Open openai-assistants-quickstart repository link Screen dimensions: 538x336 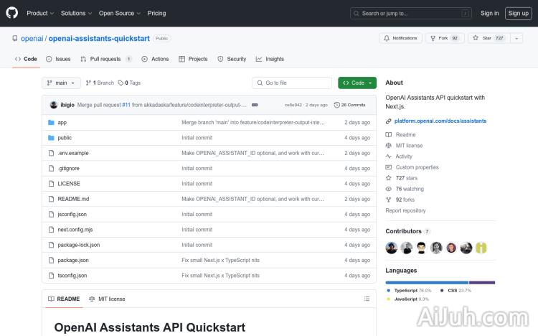tap(99, 39)
